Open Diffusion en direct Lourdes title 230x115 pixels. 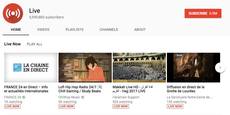186,89
